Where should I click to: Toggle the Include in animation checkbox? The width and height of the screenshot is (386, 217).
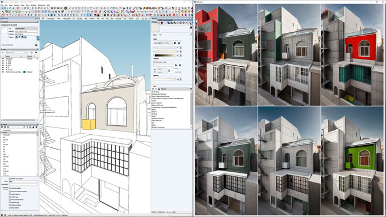(10, 178)
